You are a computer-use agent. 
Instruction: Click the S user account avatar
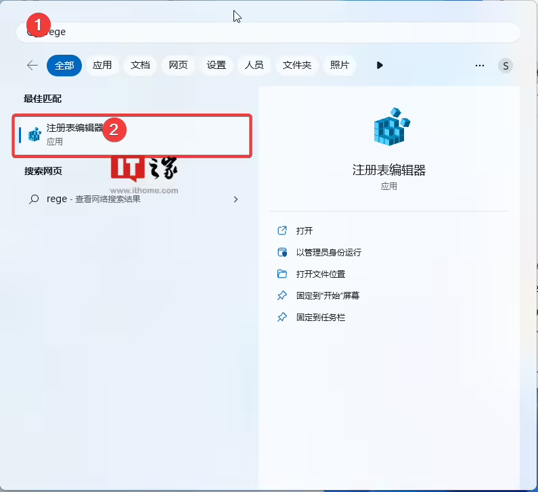point(506,66)
